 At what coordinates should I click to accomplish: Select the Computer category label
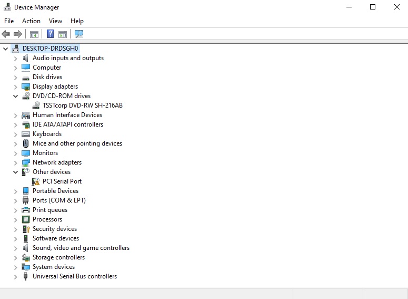click(x=47, y=67)
